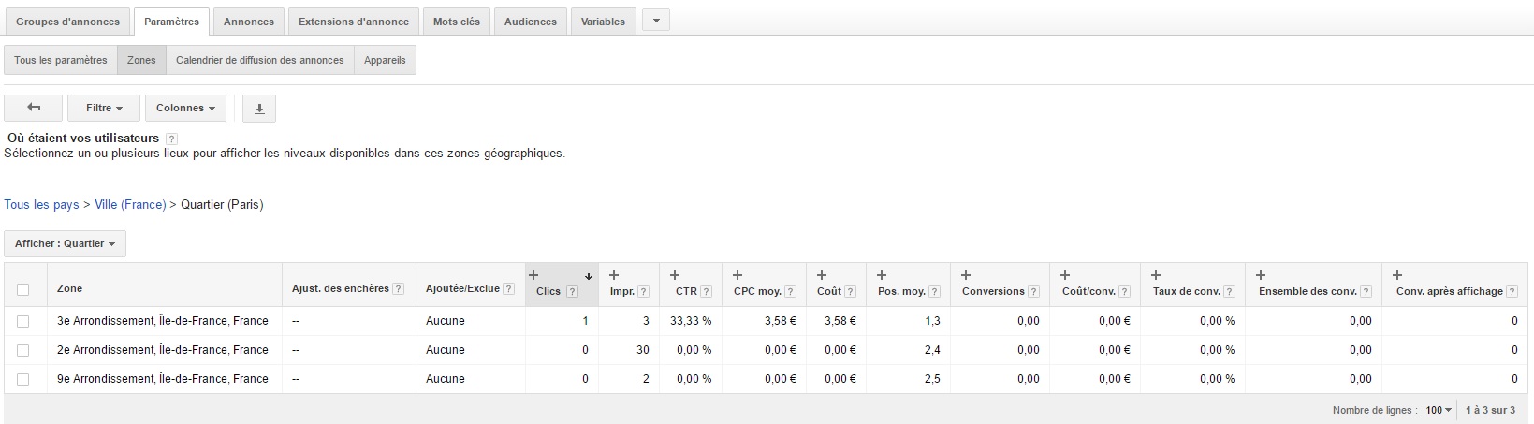The width and height of the screenshot is (1534, 424).
Task: Check the 3e Arrondissement row checkbox
Action: click(x=23, y=321)
